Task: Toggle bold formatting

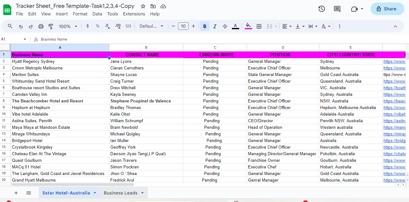Action: click(x=205, y=26)
